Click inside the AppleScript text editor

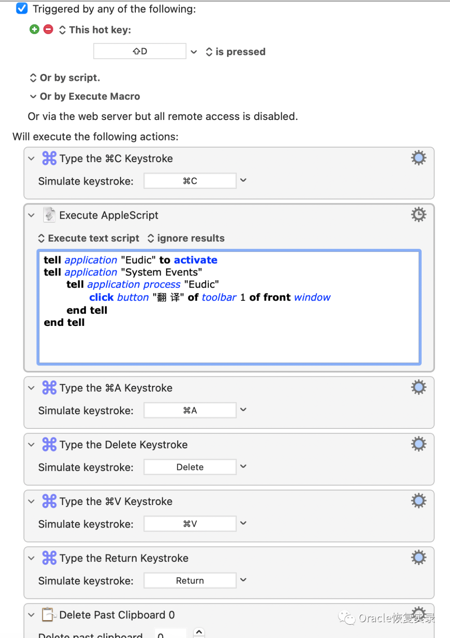pos(229,307)
